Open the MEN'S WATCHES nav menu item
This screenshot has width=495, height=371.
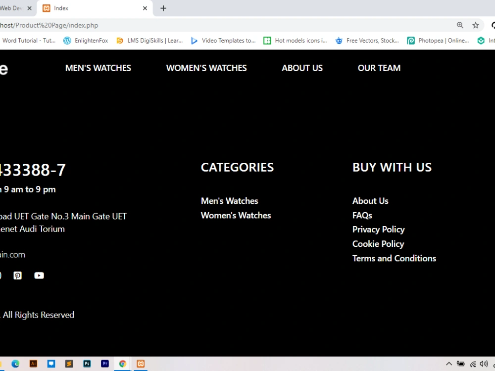(98, 68)
